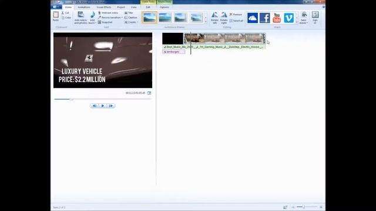Expand Record narration dropdown arrow

click(122, 18)
